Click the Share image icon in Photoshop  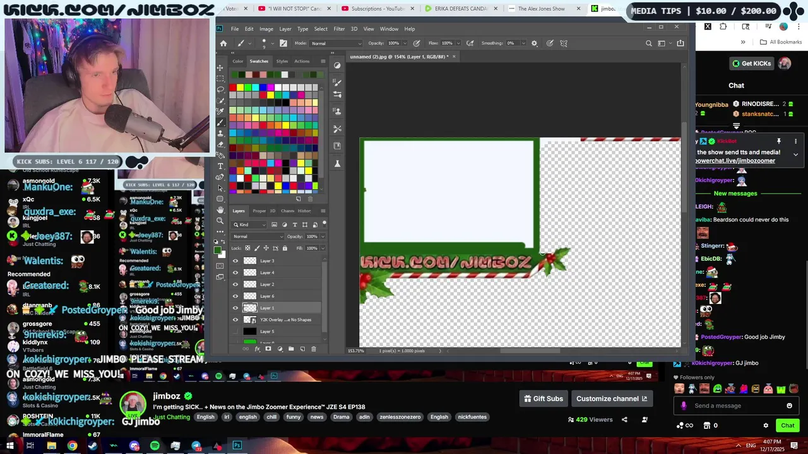tap(680, 44)
